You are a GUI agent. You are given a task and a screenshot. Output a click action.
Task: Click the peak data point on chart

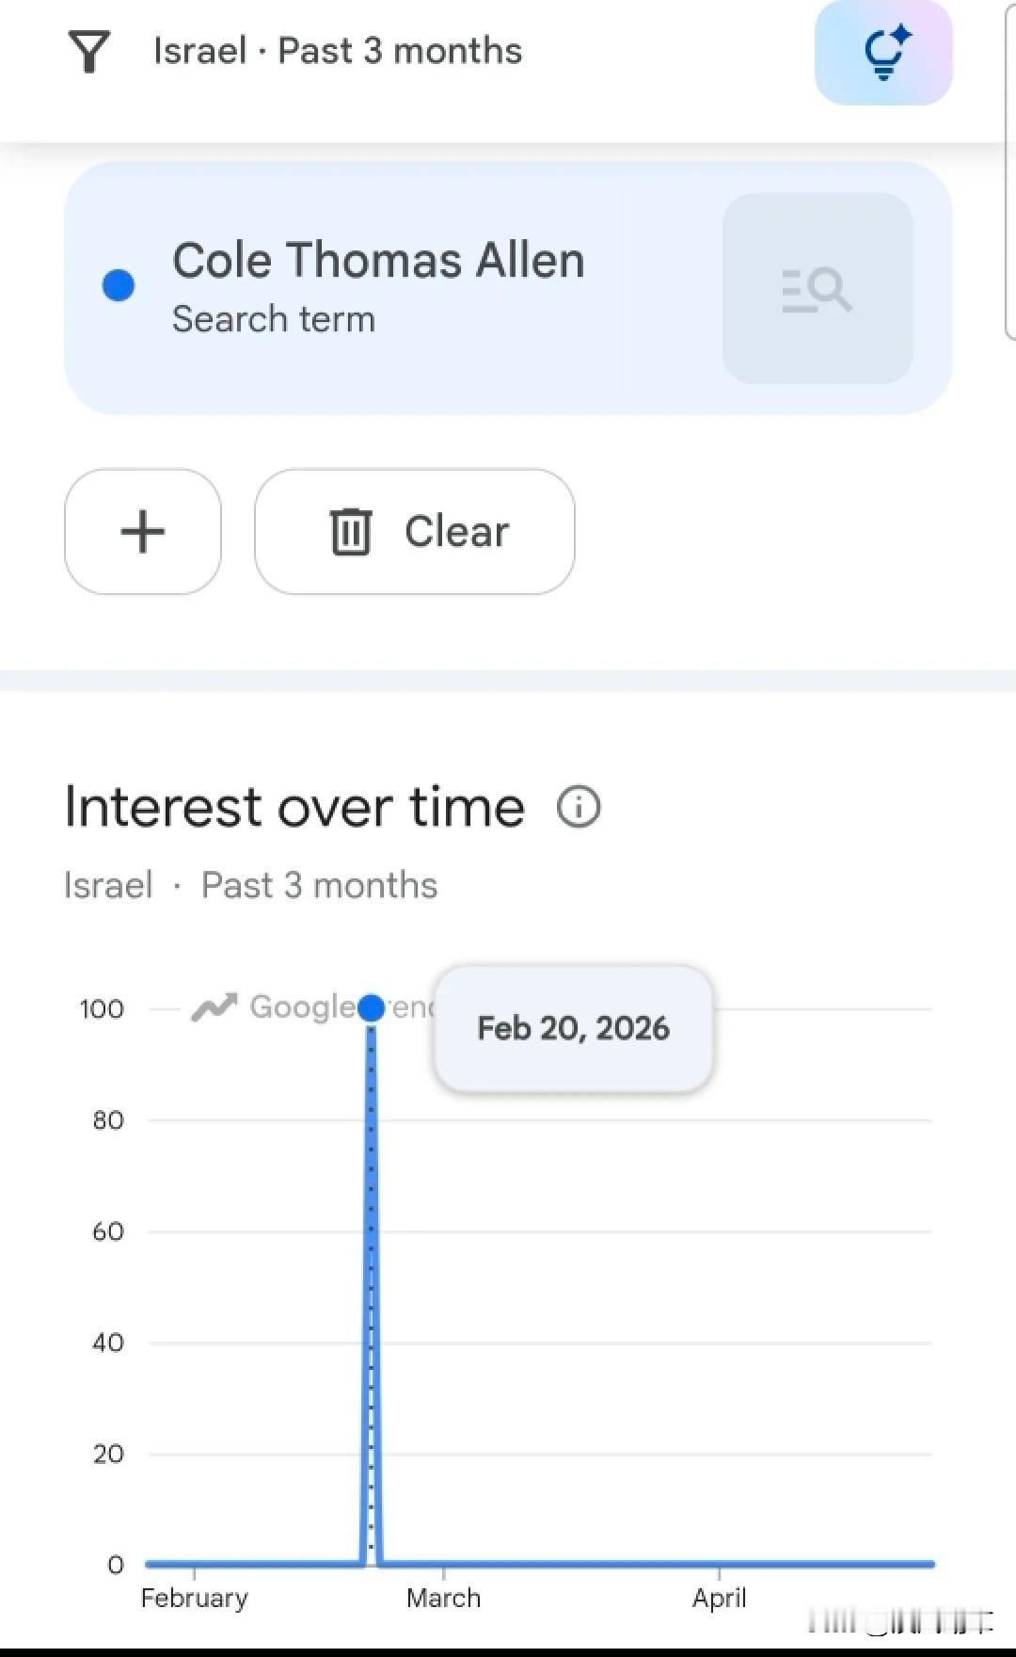click(x=372, y=1008)
